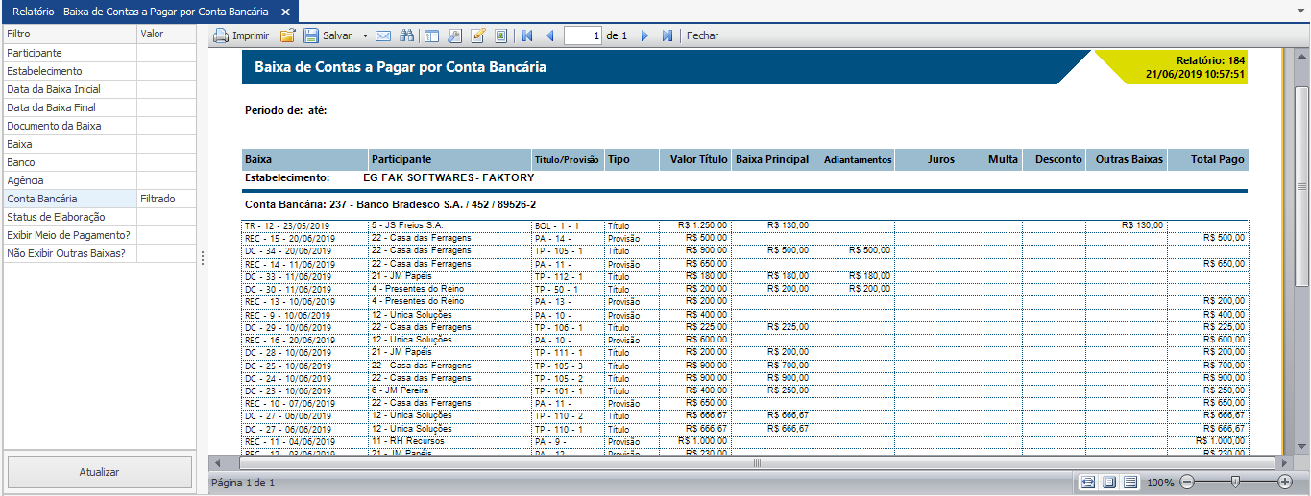Switch to fit page width view
1311x496 pixels.
1087,482
